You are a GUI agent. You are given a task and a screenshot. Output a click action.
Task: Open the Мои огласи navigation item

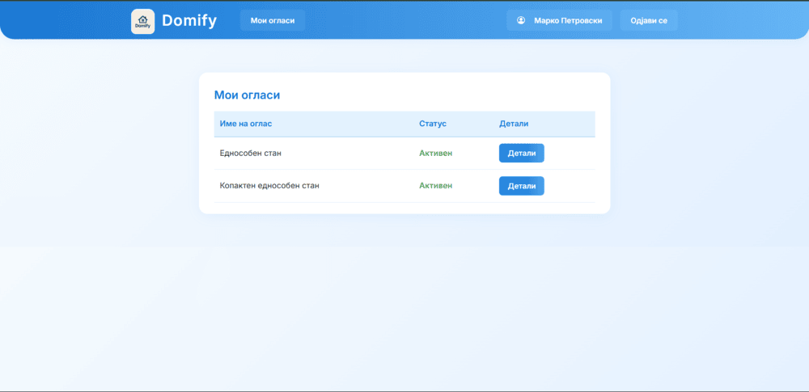click(x=273, y=20)
